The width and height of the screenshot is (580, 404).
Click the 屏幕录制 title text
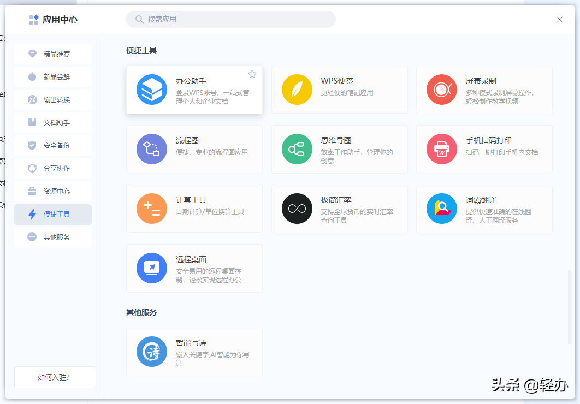click(481, 81)
